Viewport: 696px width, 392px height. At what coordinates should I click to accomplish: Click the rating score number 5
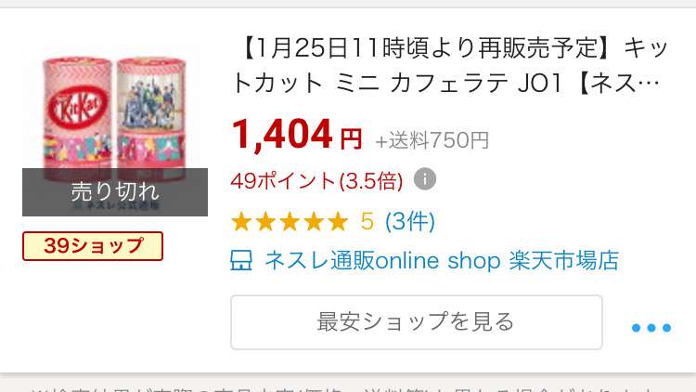[367, 221]
